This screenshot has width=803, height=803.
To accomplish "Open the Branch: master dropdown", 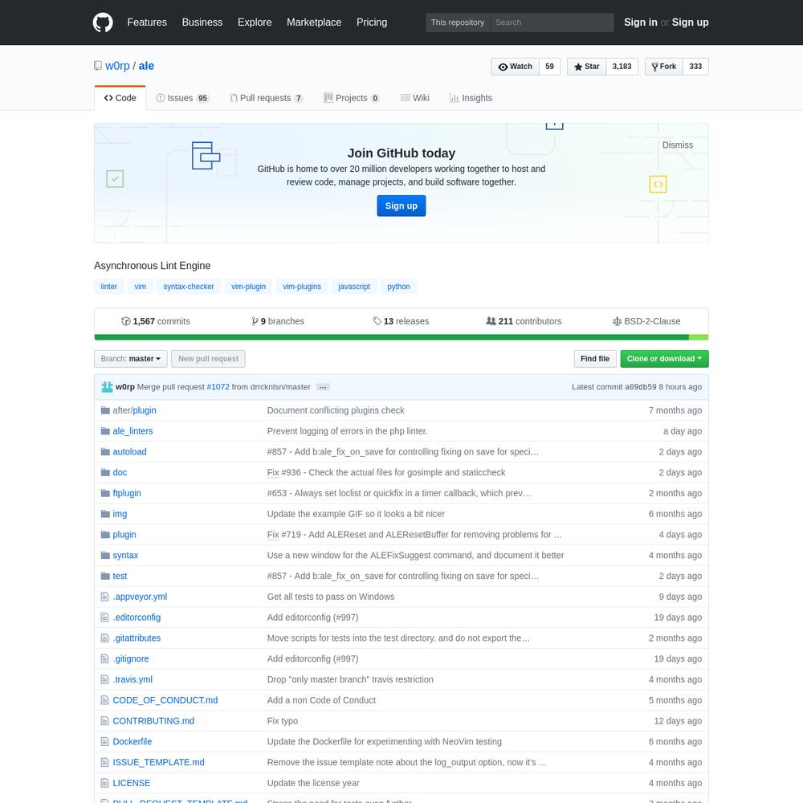I will tap(131, 358).
